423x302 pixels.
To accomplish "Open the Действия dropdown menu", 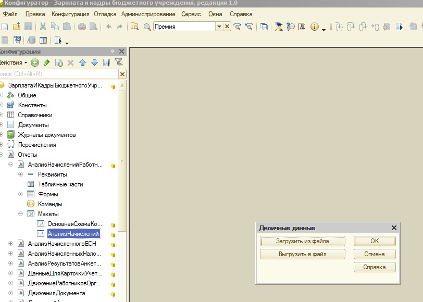I will [13, 62].
